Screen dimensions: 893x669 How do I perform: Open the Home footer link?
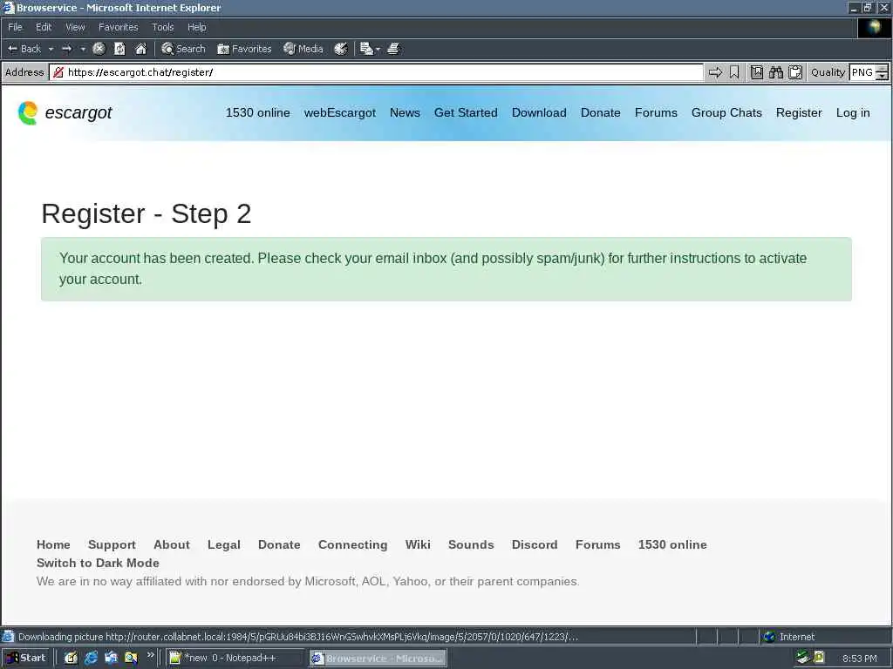point(53,544)
